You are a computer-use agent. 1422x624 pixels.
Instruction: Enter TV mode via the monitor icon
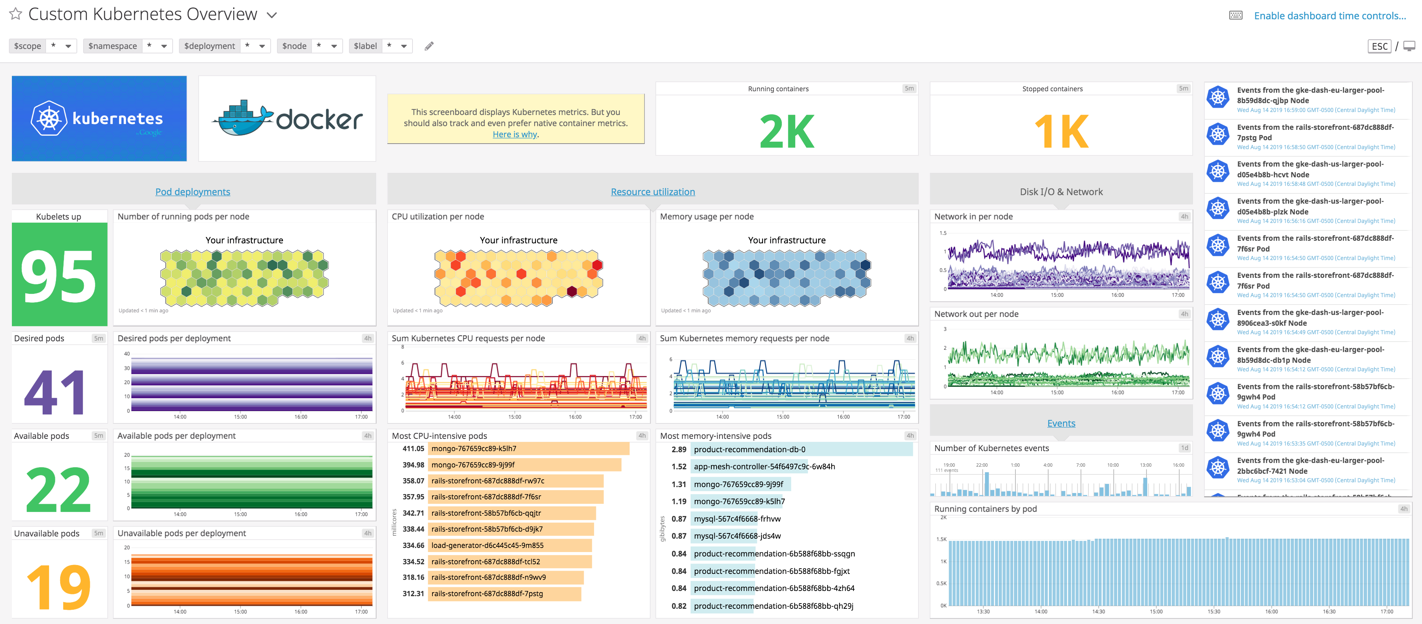pos(1410,46)
